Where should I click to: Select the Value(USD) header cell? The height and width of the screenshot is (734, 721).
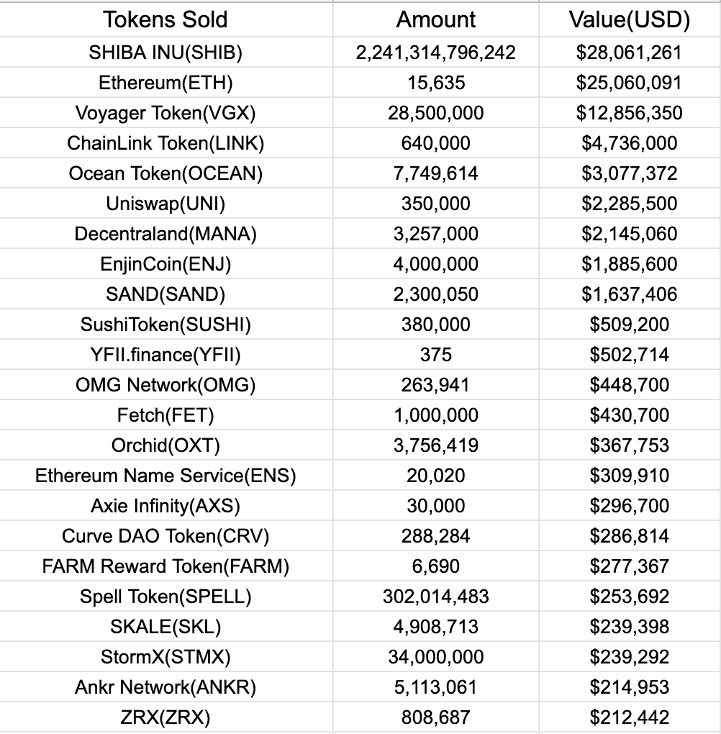pyautogui.click(x=630, y=19)
